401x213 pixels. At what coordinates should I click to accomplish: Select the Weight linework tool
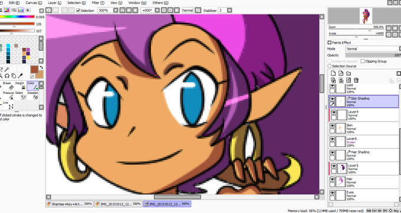(x=20, y=86)
